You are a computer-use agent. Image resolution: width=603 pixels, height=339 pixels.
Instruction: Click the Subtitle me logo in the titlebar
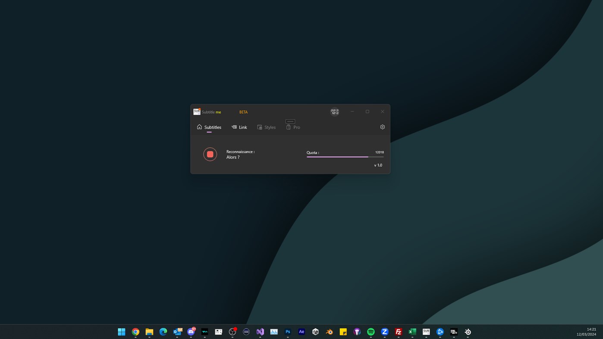click(197, 111)
